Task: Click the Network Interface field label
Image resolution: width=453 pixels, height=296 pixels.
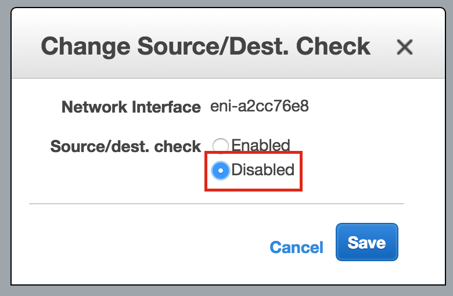Action: [131, 107]
